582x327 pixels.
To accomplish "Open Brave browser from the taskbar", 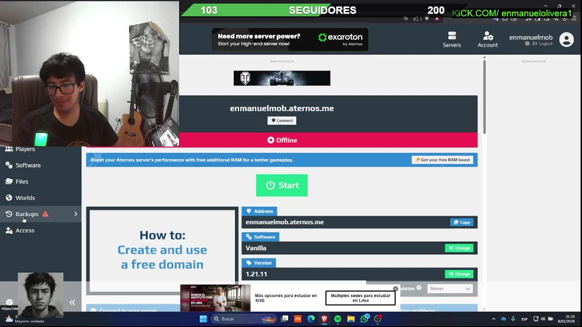I will coord(324,319).
